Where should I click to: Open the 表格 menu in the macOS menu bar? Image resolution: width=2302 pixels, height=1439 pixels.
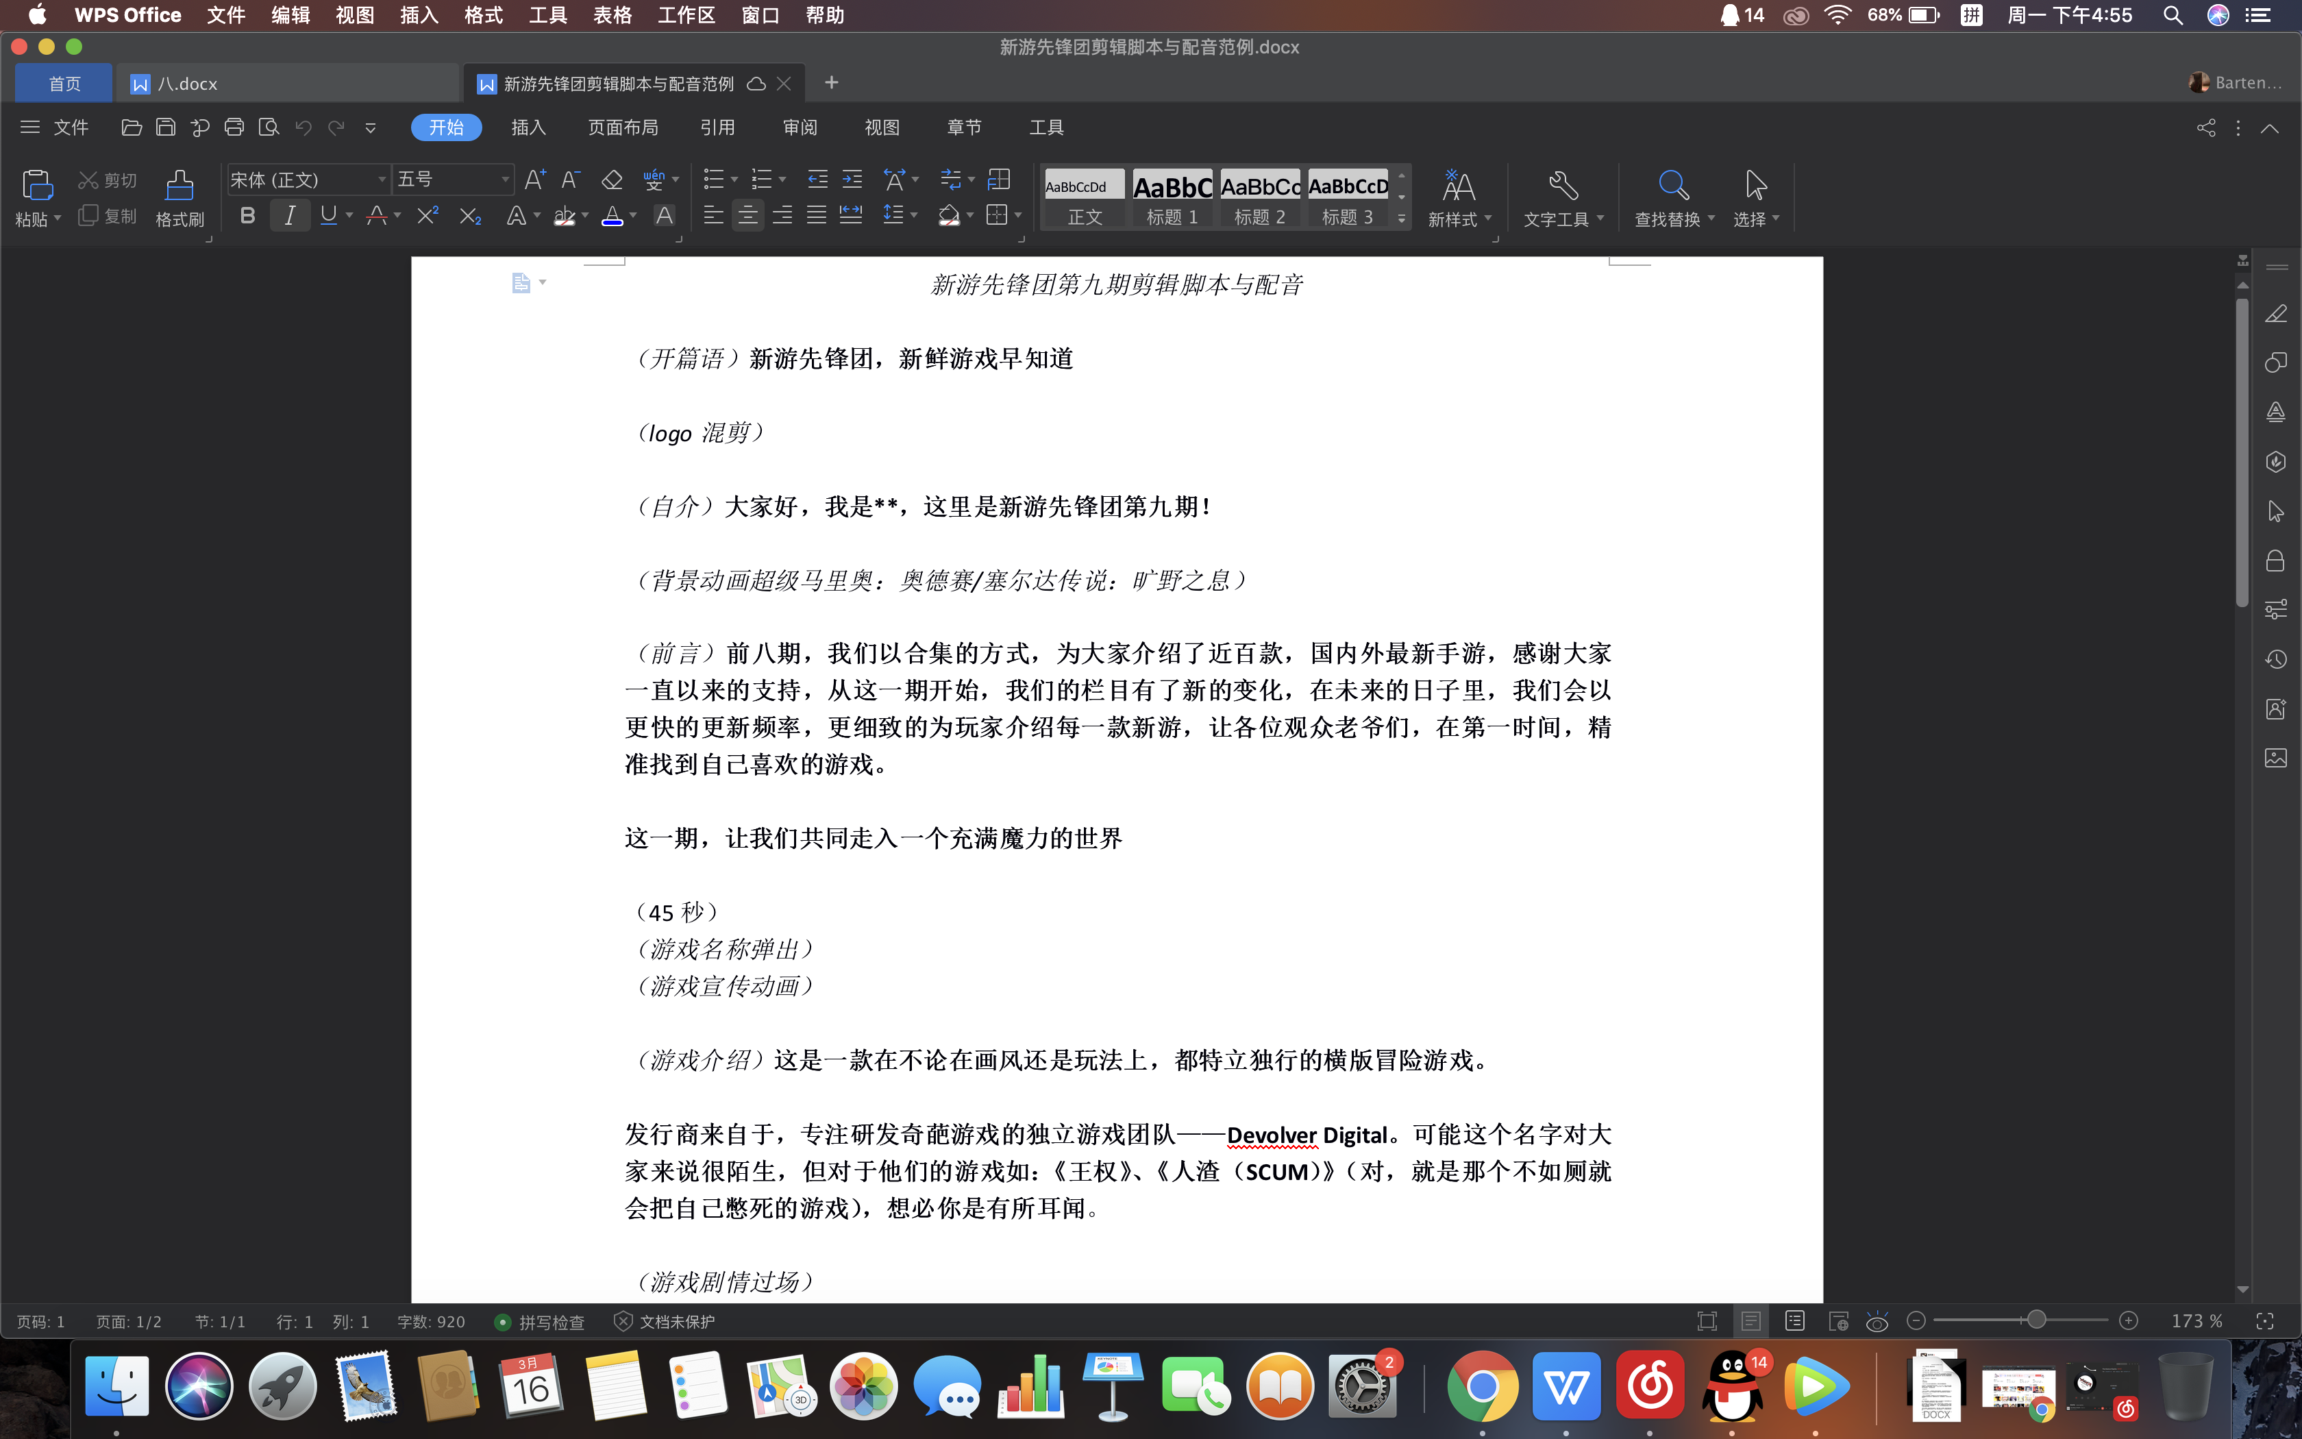(x=612, y=15)
